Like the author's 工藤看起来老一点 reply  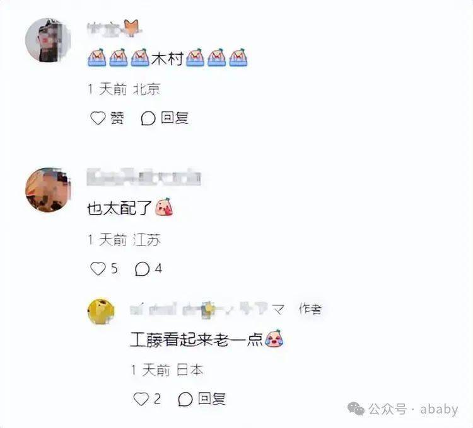coord(141,399)
